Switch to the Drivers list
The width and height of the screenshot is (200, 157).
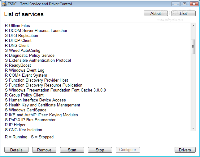coord(185,150)
